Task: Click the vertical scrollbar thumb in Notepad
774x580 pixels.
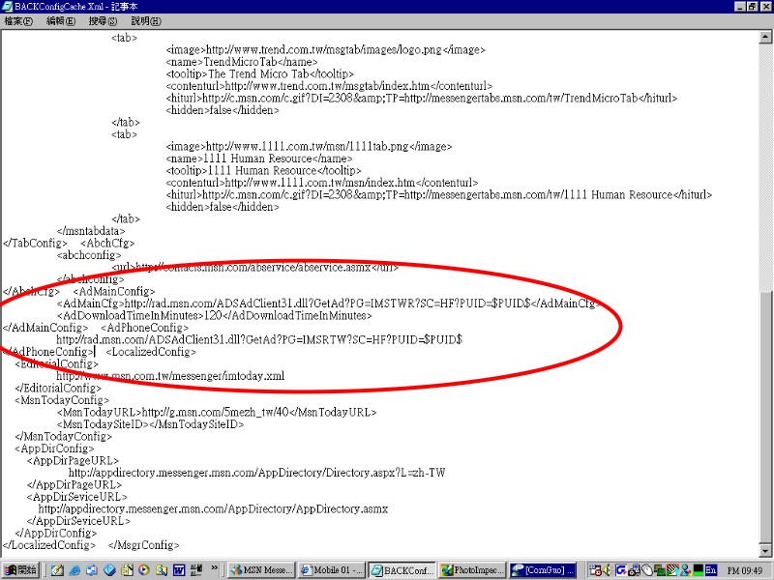Action: (765, 418)
